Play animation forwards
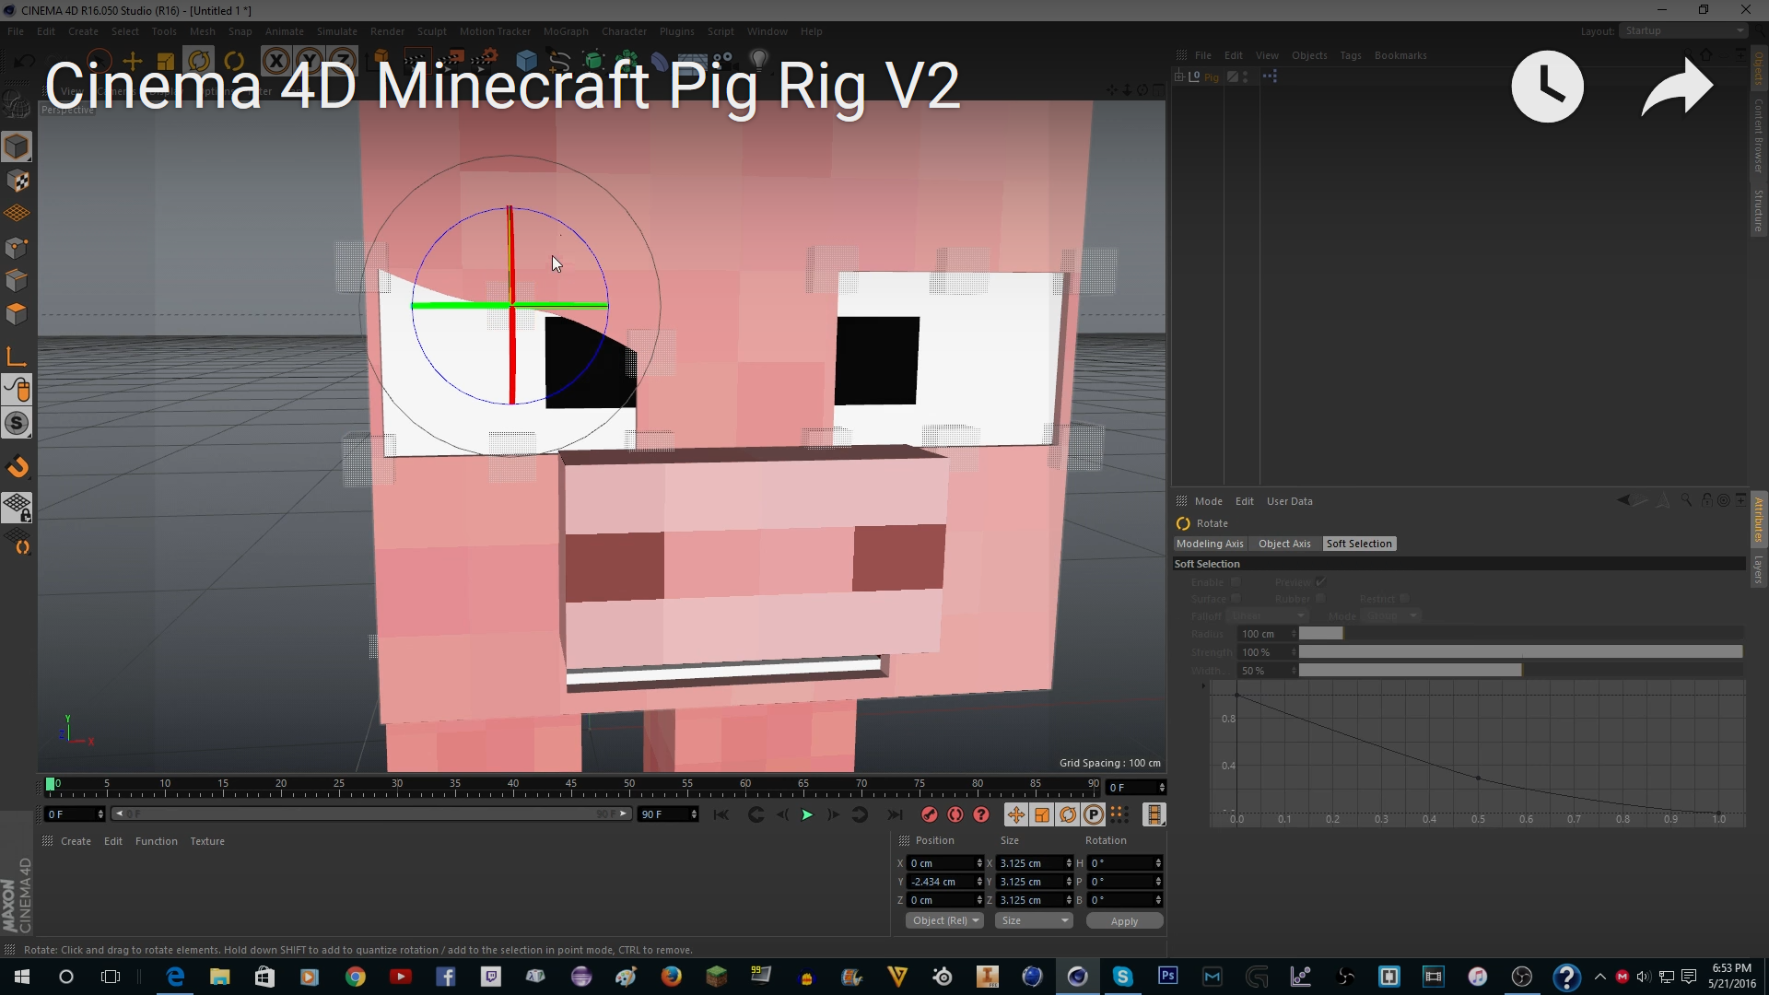 (x=807, y=814)
